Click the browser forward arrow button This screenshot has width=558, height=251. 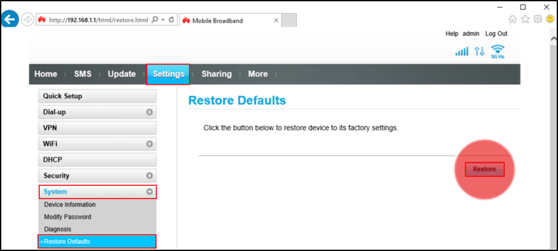tap(27, 19)
